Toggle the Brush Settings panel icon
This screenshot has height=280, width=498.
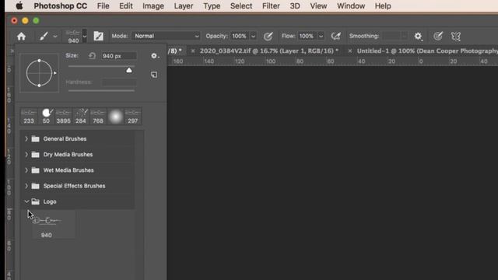tap(99, 37)
